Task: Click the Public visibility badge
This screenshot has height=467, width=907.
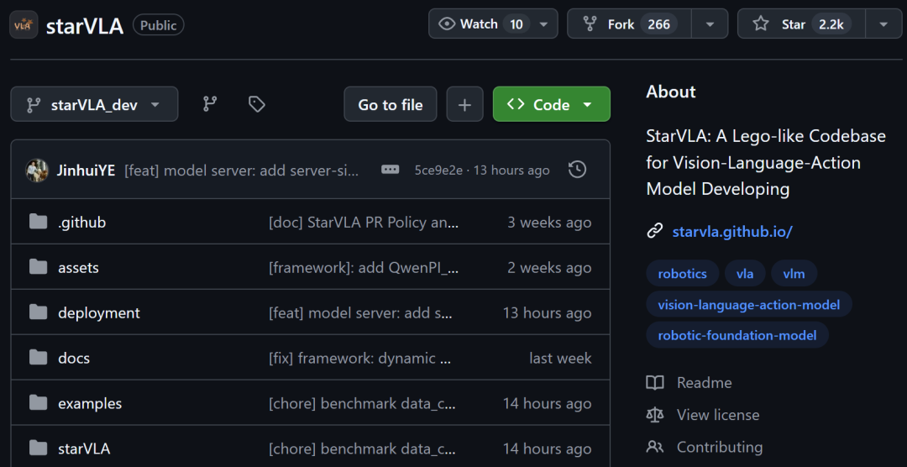Action: click(159, 25)
